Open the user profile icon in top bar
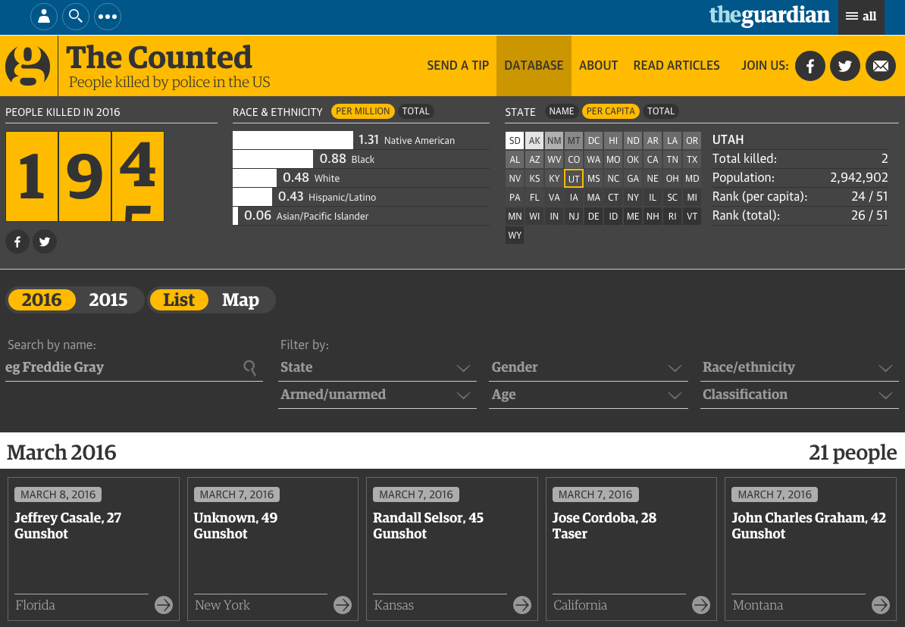 pos(44,16)
